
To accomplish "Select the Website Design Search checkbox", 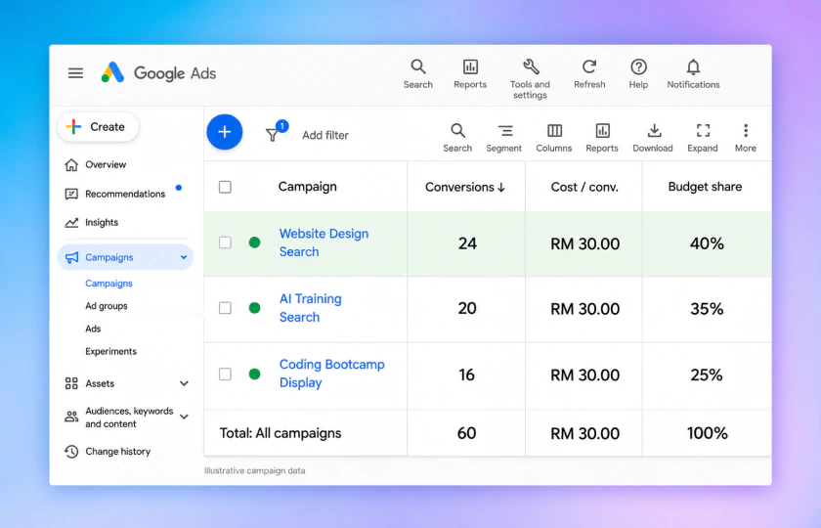I will pos(225,242).
